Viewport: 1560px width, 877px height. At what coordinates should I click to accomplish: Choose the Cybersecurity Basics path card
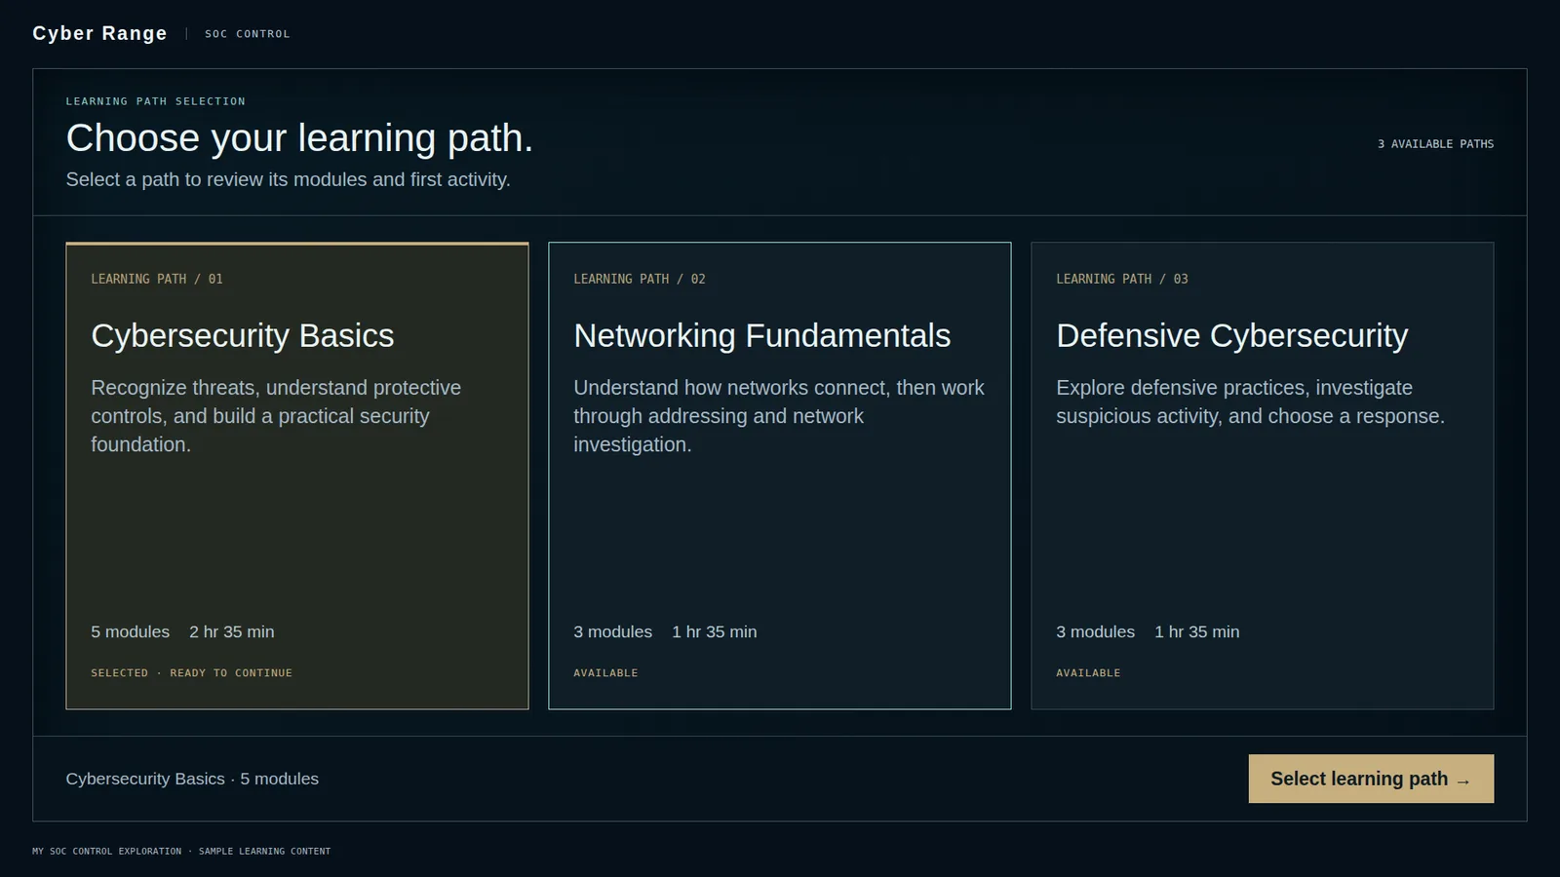[x=297, y=476]
